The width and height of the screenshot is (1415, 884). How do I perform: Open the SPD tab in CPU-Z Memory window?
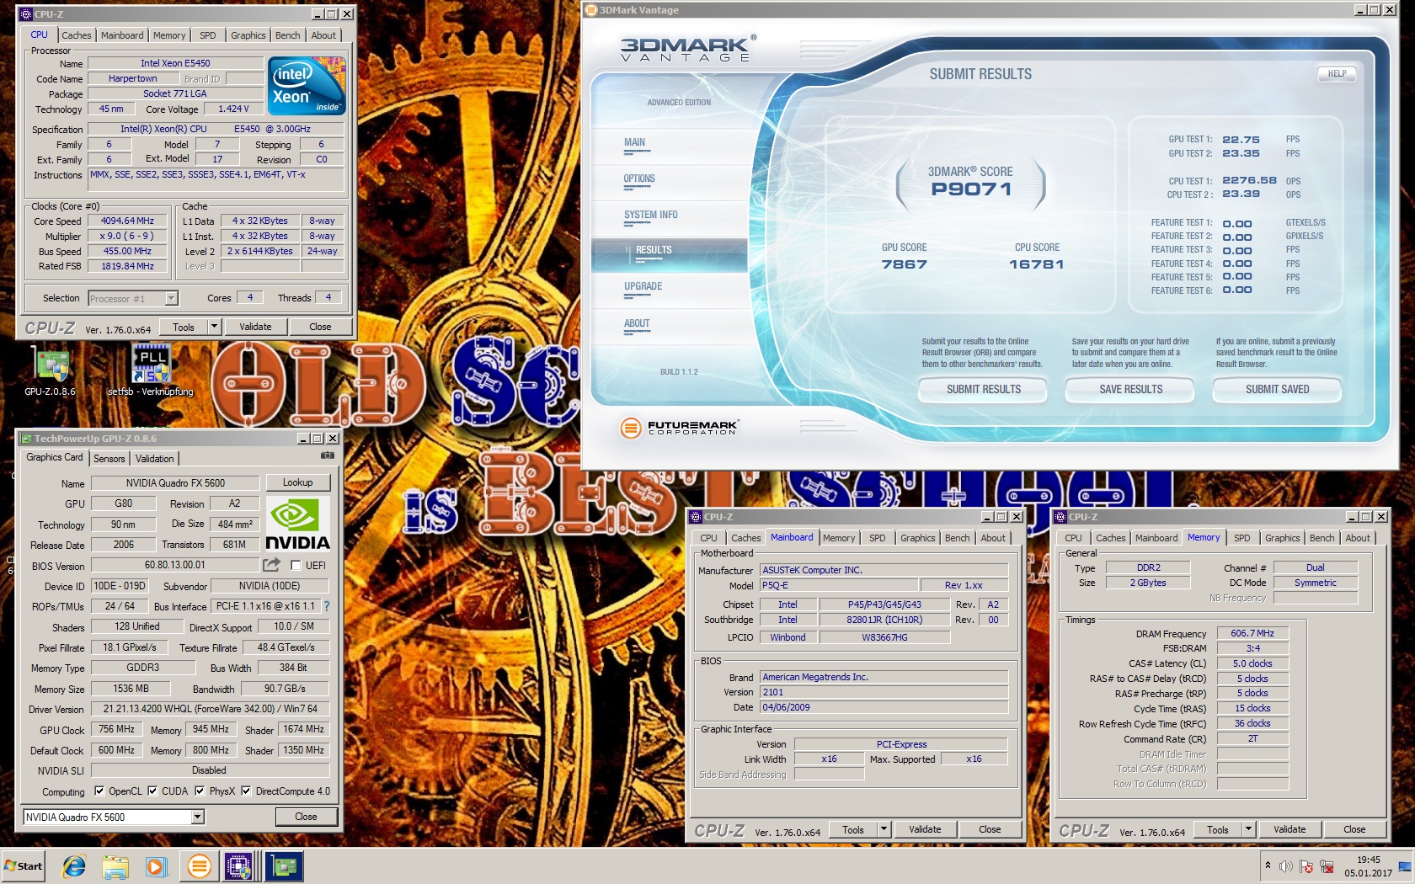[1241, 538]
